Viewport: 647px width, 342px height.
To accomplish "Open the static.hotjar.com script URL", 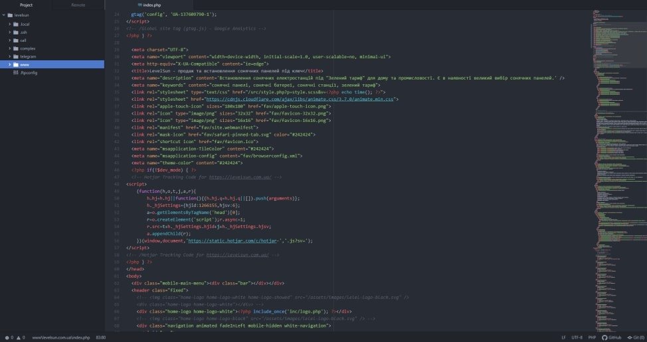I will 232,241.
